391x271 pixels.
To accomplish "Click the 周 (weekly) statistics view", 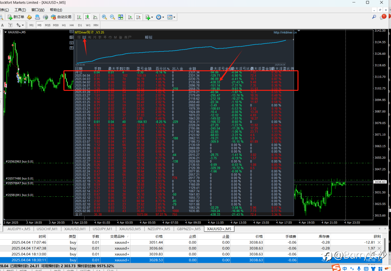I will point(90,37).
